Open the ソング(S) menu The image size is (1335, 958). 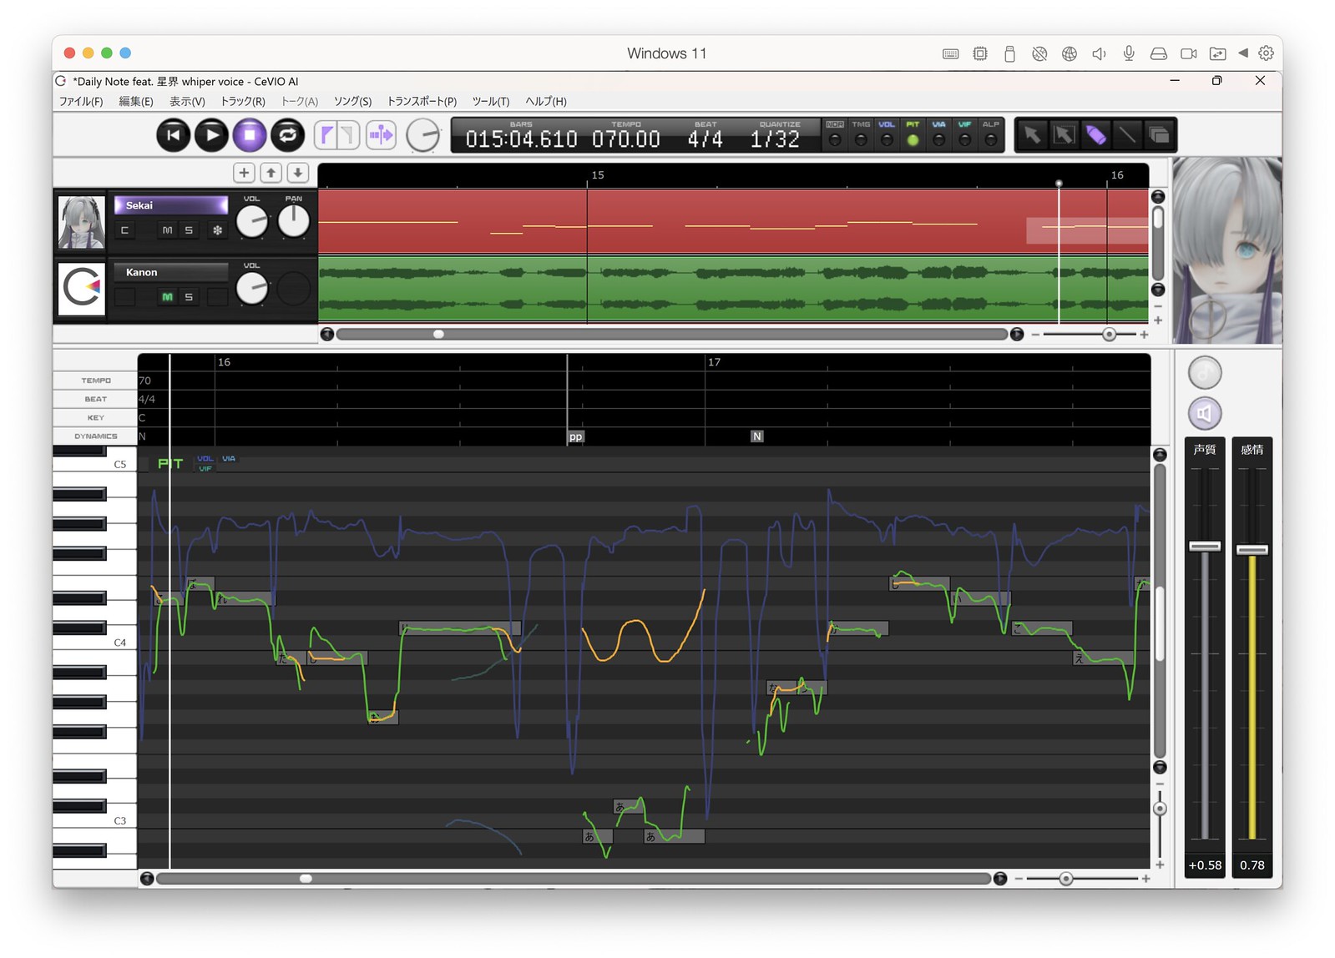pos(352,101)
